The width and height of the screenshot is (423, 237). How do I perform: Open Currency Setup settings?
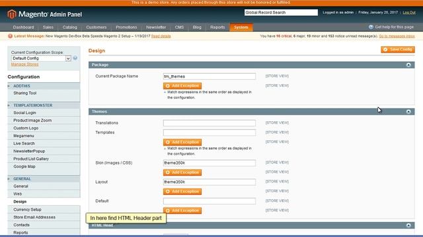tap(27, 209)
